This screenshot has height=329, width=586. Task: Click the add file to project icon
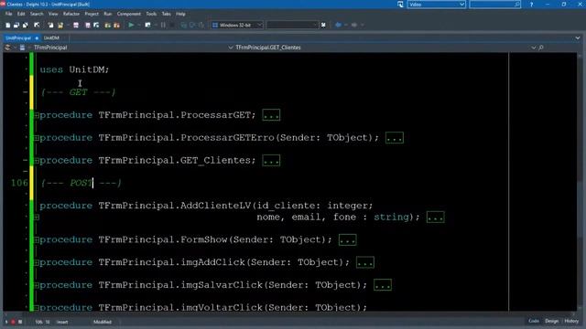point(108,25)
